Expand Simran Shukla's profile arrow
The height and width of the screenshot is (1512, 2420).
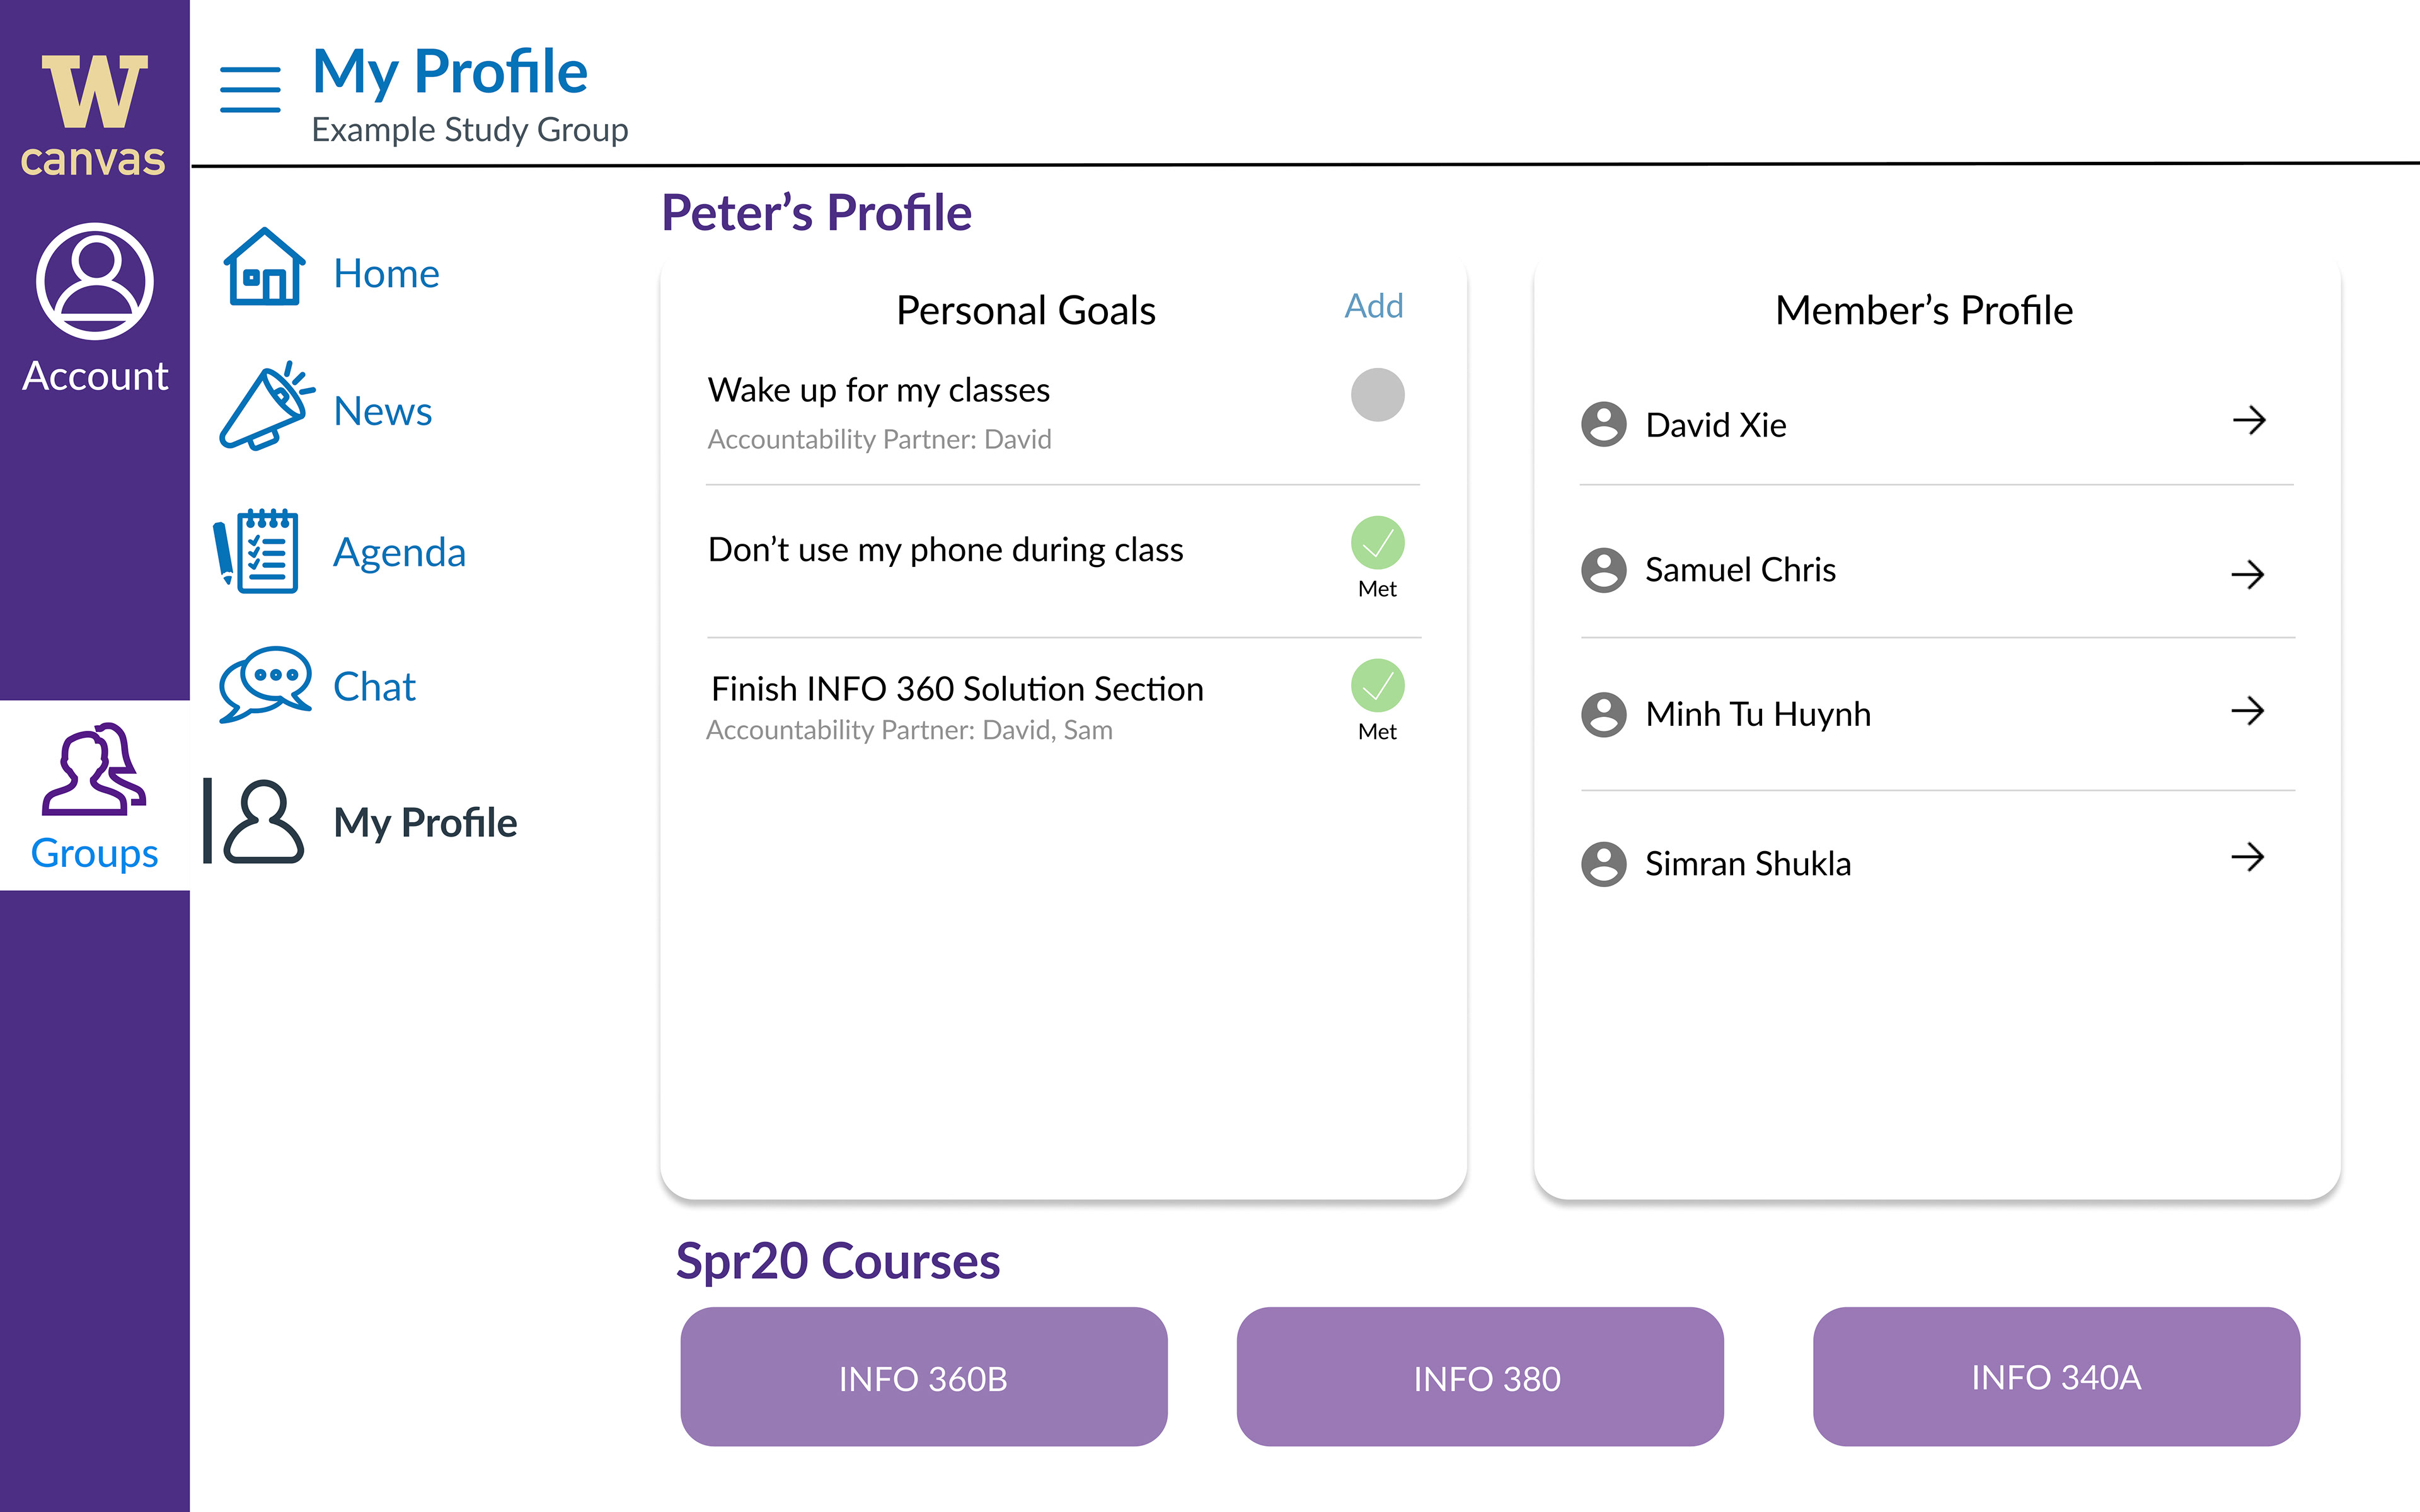coord(2247,857)
